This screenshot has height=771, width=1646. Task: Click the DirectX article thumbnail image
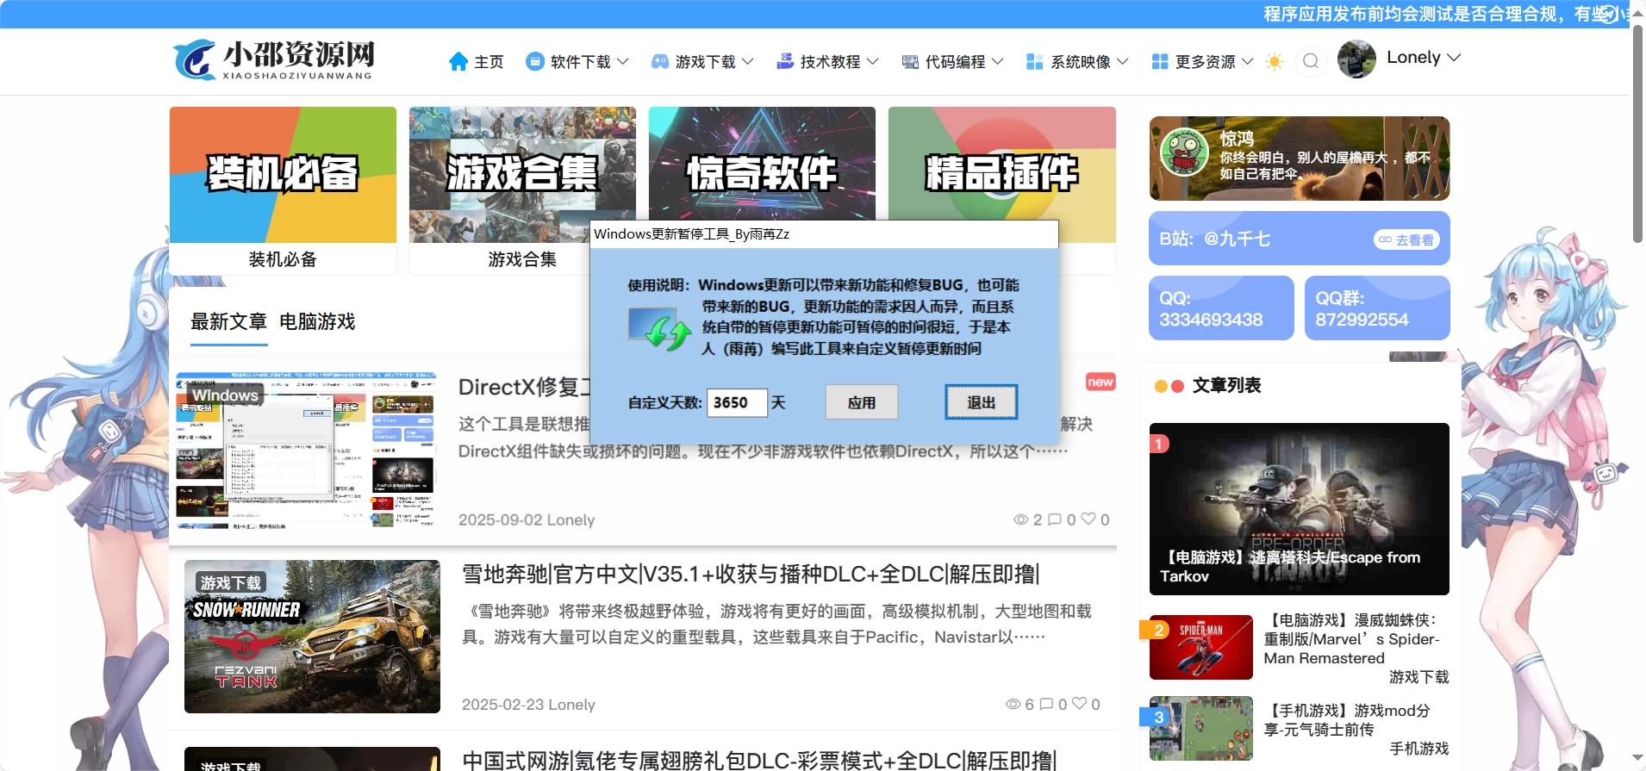tap(306, 451)
